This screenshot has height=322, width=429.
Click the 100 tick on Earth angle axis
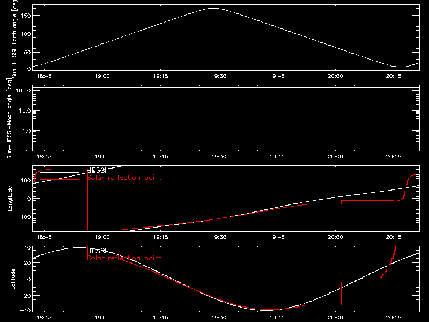tap(26, 34)
